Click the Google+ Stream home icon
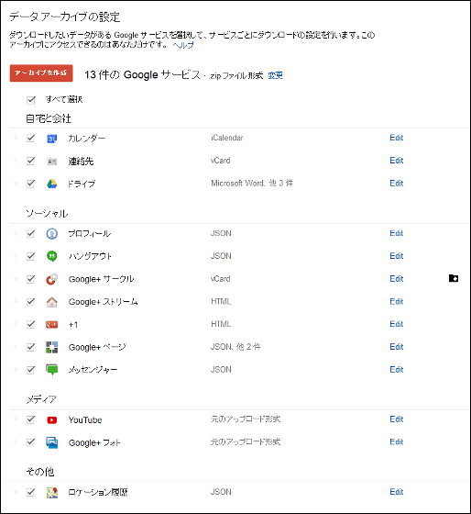The image size is (471, 514). coord(51,302)
